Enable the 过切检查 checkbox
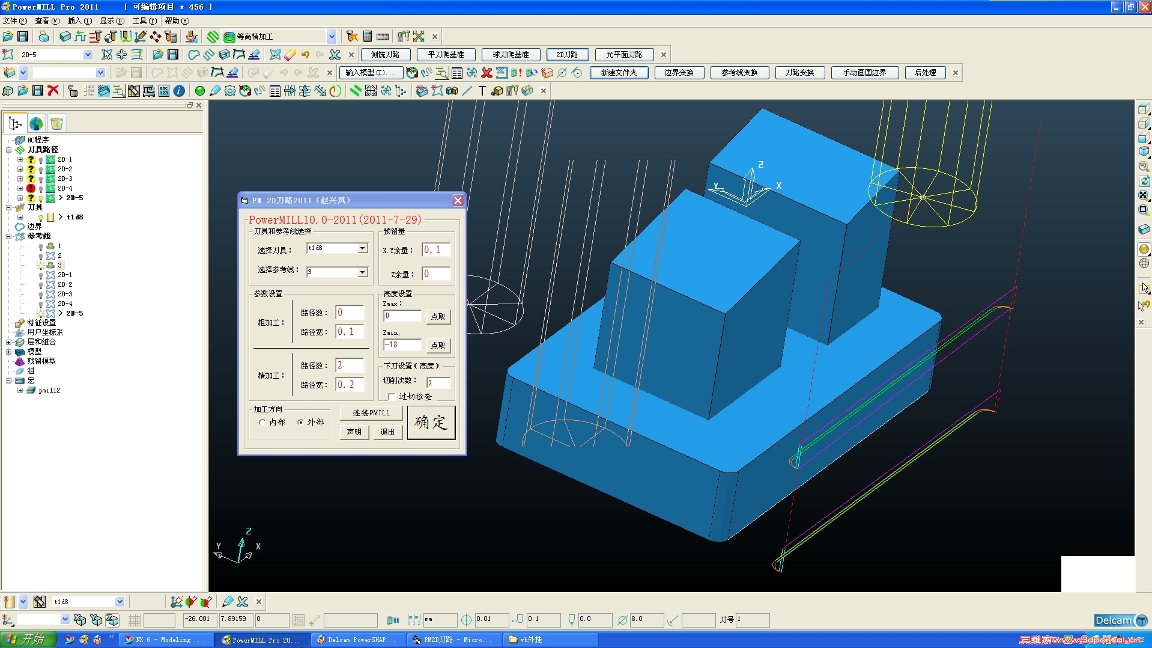The image size is (1152, 648). point(392,397)
